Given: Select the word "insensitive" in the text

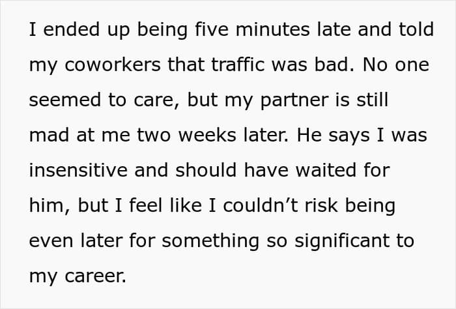Looking at the screenshot, I should click(x=78, y=170).
